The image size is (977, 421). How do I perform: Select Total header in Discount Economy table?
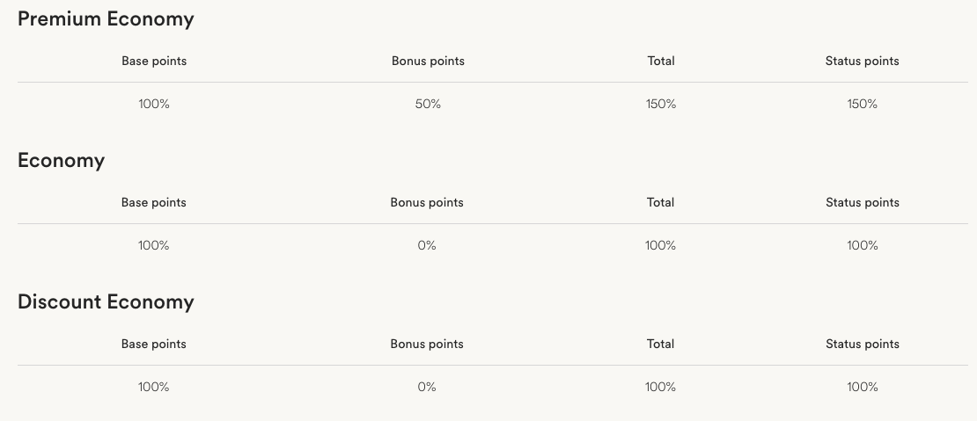tap(660, 345)
